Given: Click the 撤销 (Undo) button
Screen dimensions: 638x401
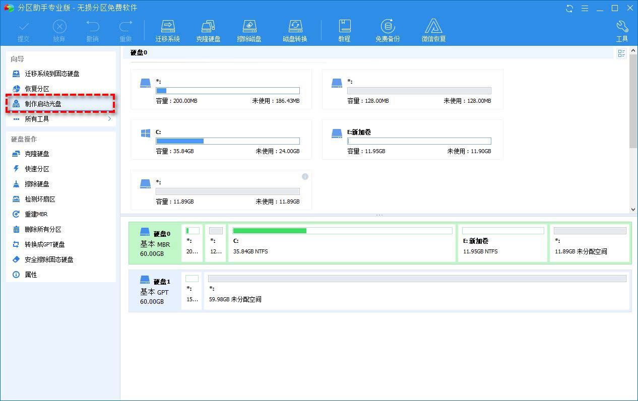Looking at the screenshot, I should (92, 29).
